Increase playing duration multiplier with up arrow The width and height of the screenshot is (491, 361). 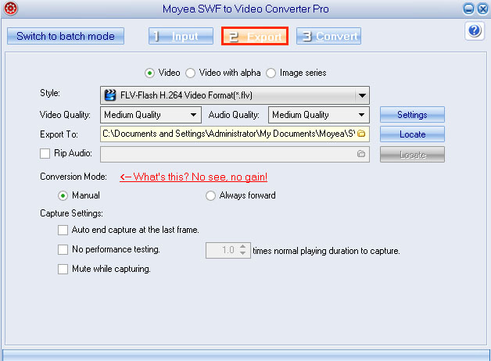tap(243, 246)
